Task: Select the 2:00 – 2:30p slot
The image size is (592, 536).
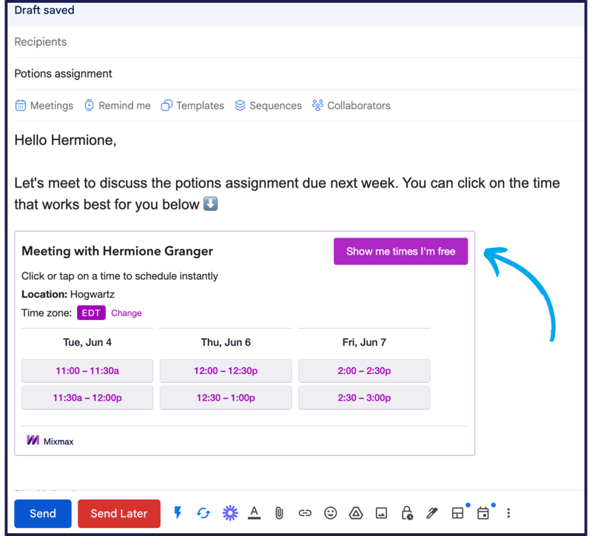Action: click(364, 371)
